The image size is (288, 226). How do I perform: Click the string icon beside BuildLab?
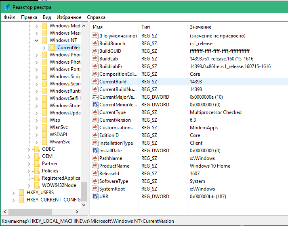95,58
